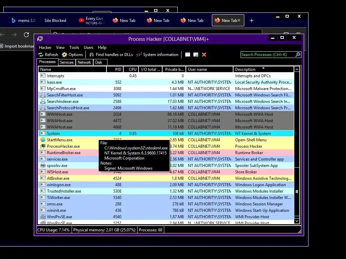Image resolution: width=346 pixels, height=259 pixels.
Task: Select the TiWorker.exe row
Action: point(166,198)
